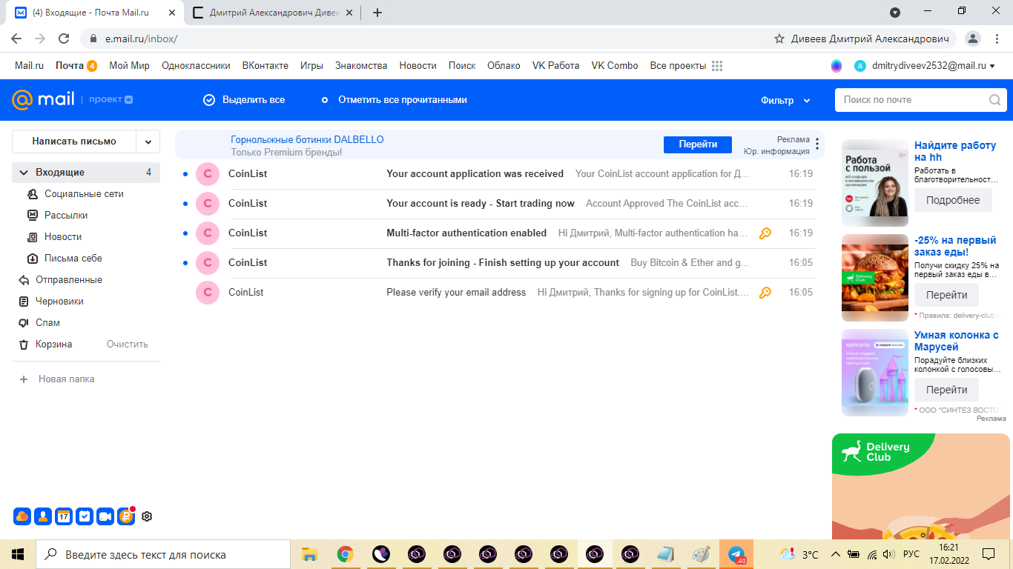Open the Windows notification center
Image resolution: width=1013 pixels, height=569 pixels.
[989, 554]
